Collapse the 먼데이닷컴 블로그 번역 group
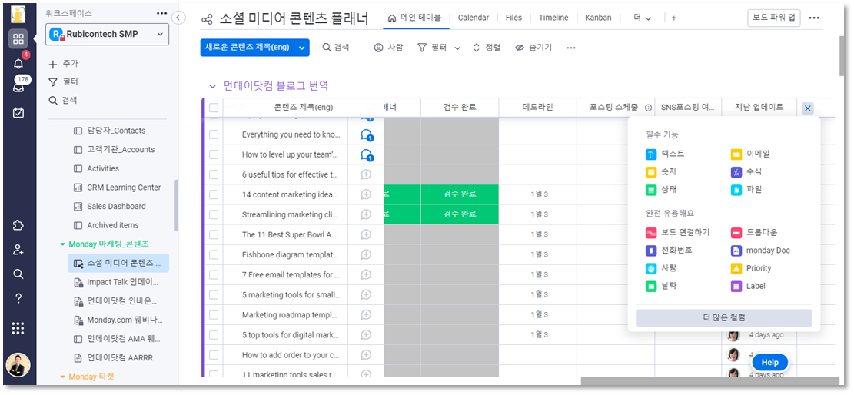The image size is (854, 395). (212, 86)
